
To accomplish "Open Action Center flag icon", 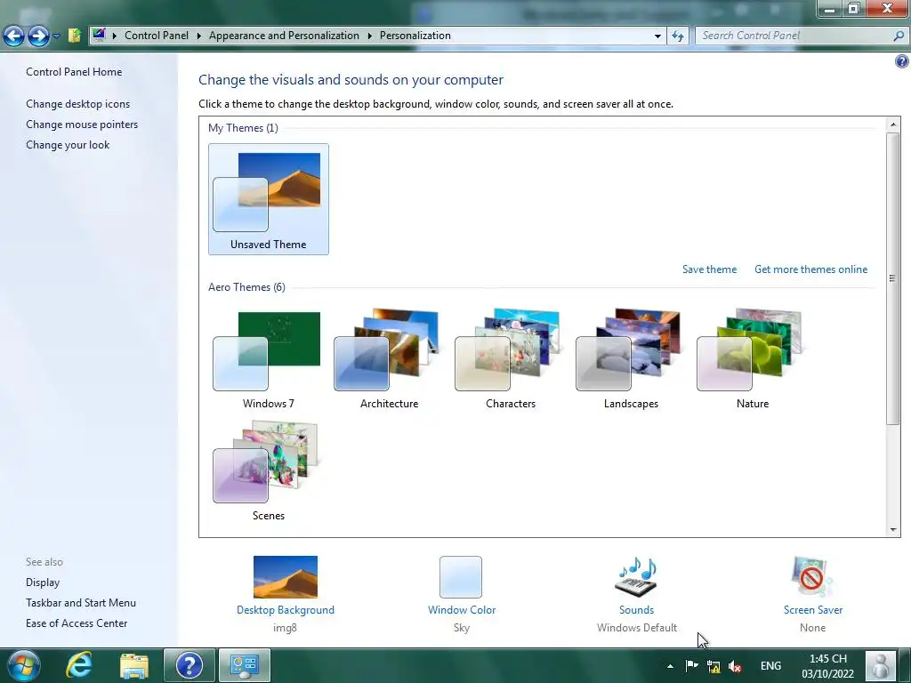I will 691,666.
